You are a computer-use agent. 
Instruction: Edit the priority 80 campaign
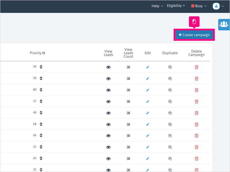147,90
